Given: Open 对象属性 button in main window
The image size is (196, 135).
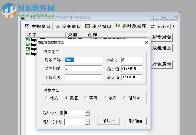Looking at the screenshot, I should [162, 64].
